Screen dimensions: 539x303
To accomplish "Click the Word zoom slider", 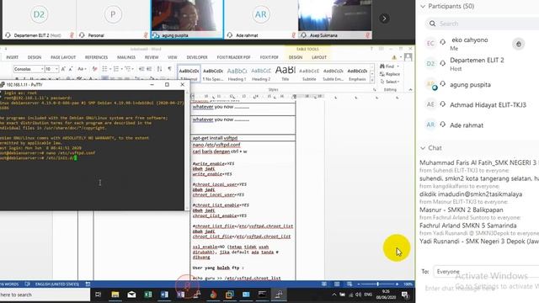I will tap(377, 284).
